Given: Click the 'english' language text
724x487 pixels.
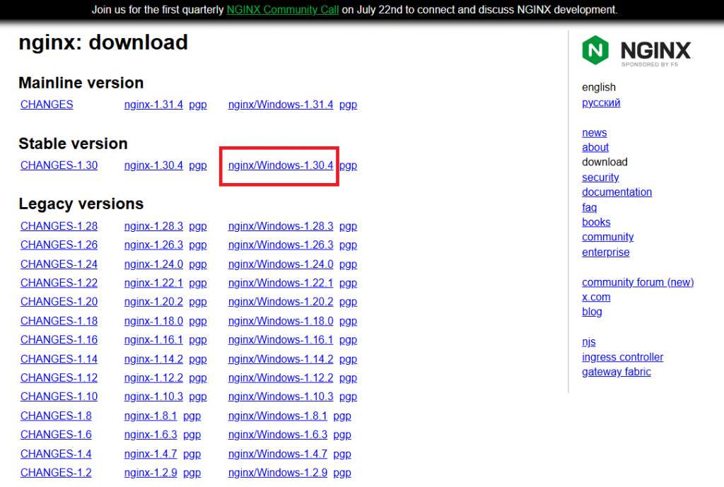Looking at the screenshot, I should (598, 88).
